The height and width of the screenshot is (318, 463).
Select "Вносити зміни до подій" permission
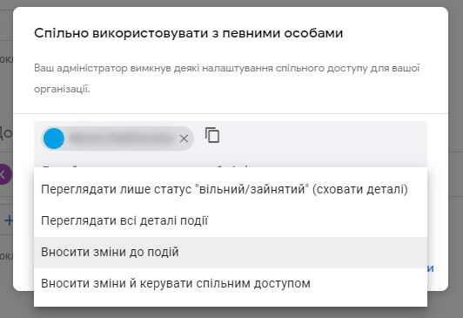coord(231,253)
